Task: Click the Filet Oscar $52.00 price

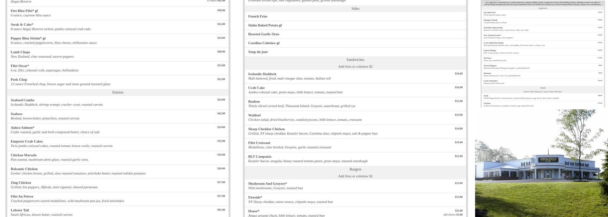Action: [221, 66]
